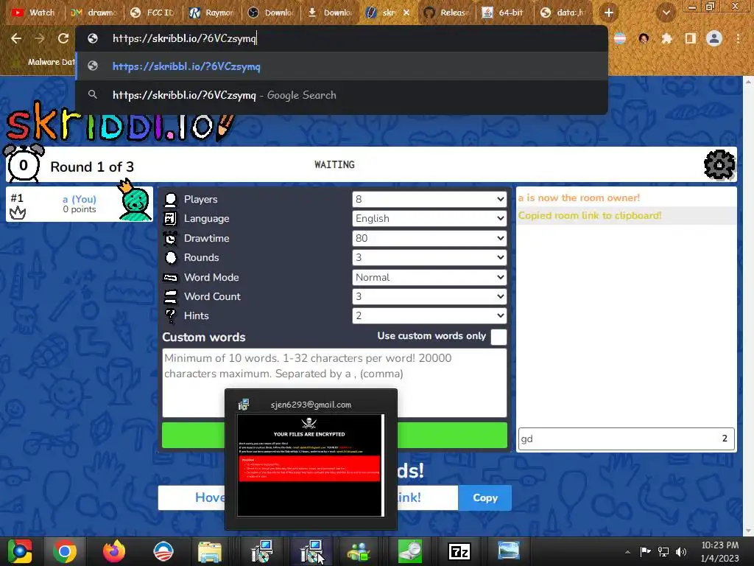
Task: Switch to the Raymon tab
Action: click(x=211, y=13)
